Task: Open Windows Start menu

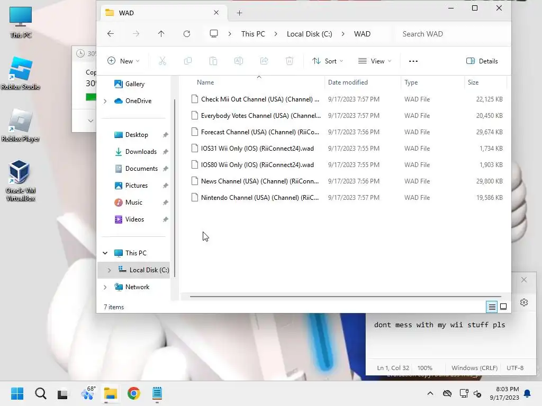Action: click(17, 393)
